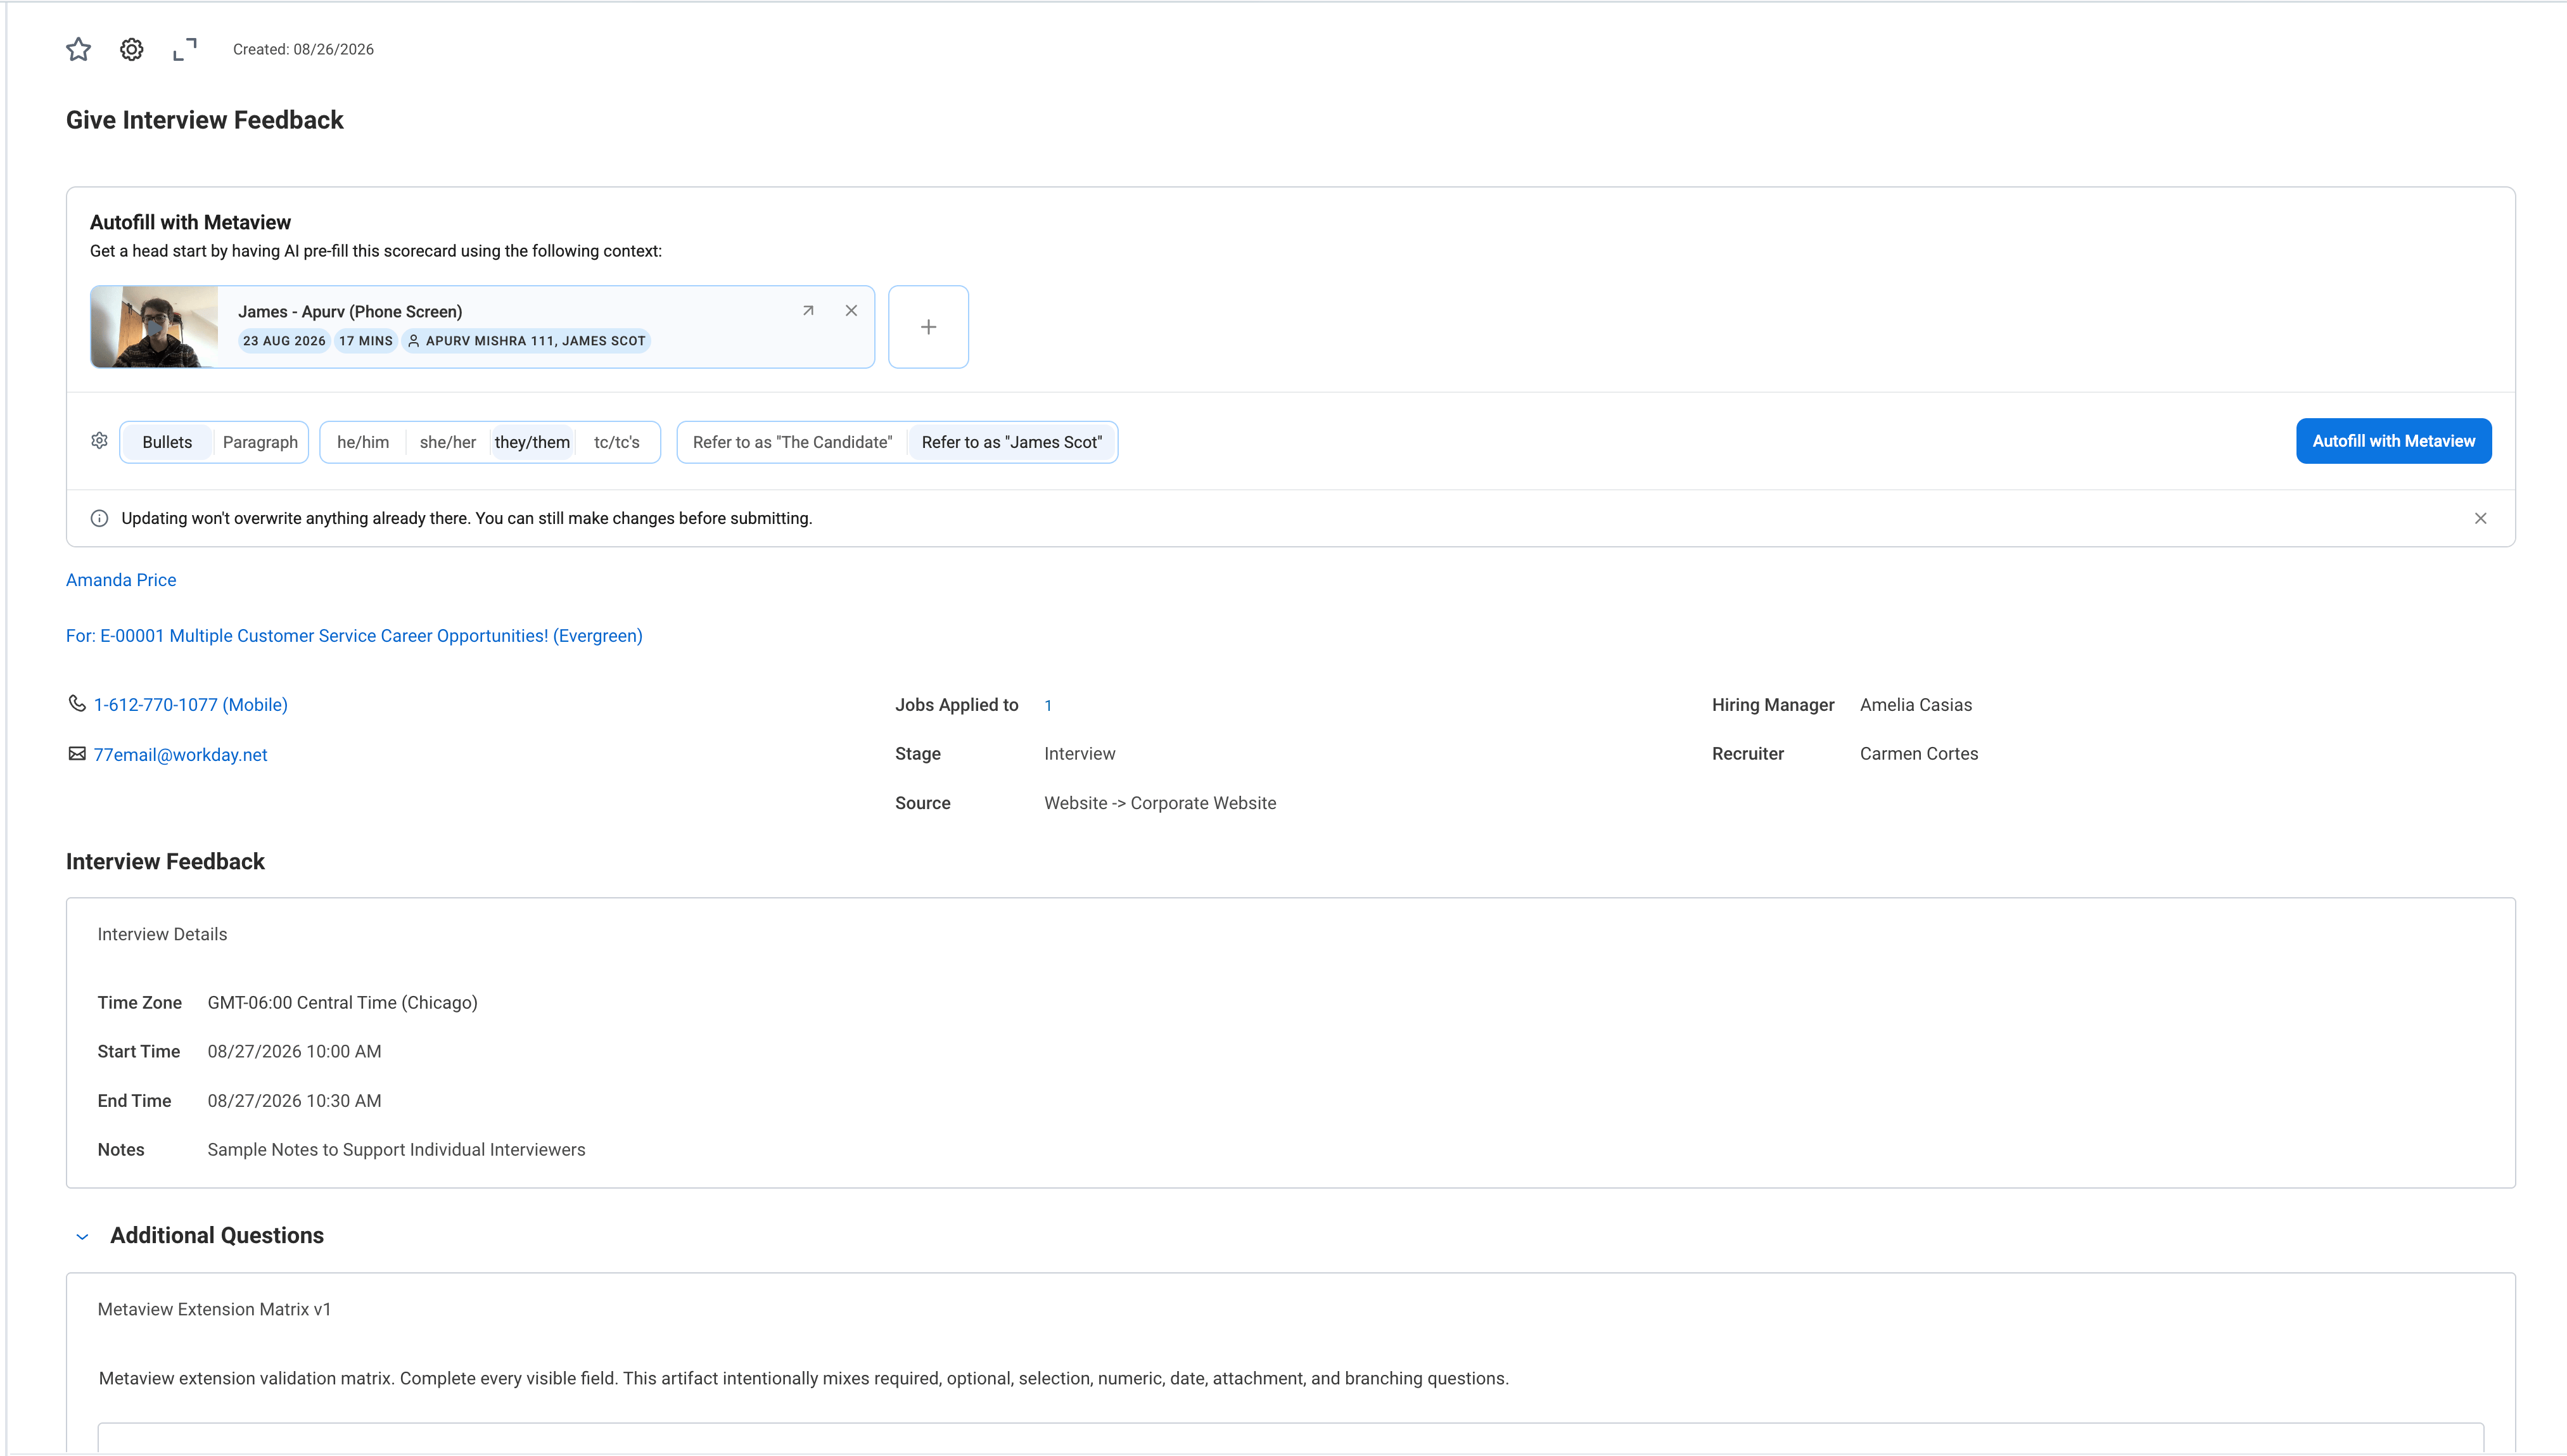Select hiring manager Amelia Casias
Screen dimensions: 2567x1456
coord(1915,705)
